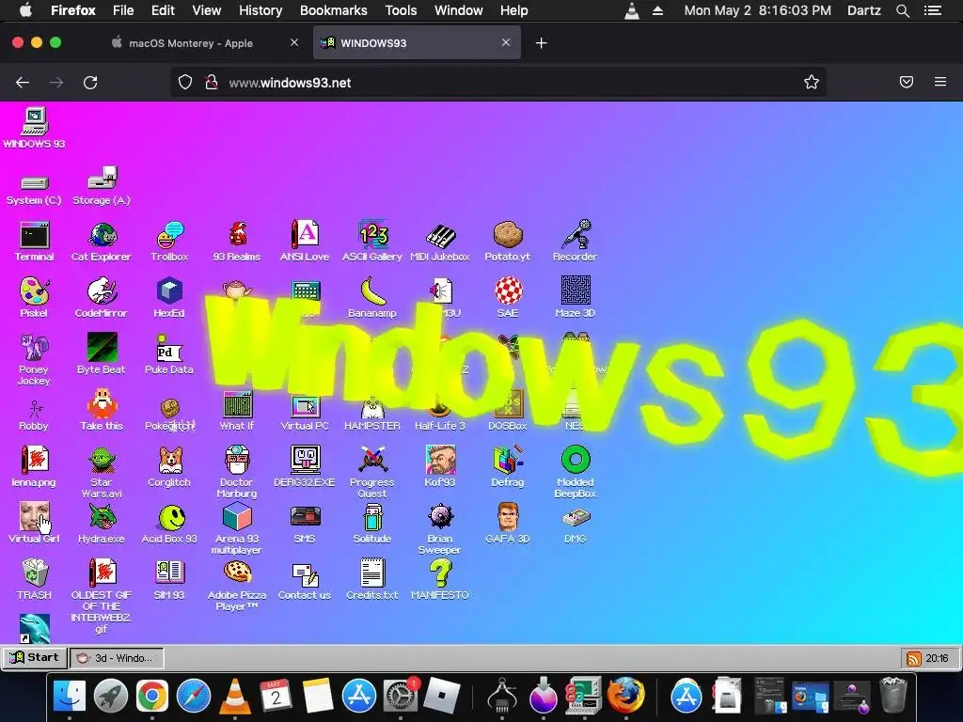Open the Take this icon

[102, 411]
